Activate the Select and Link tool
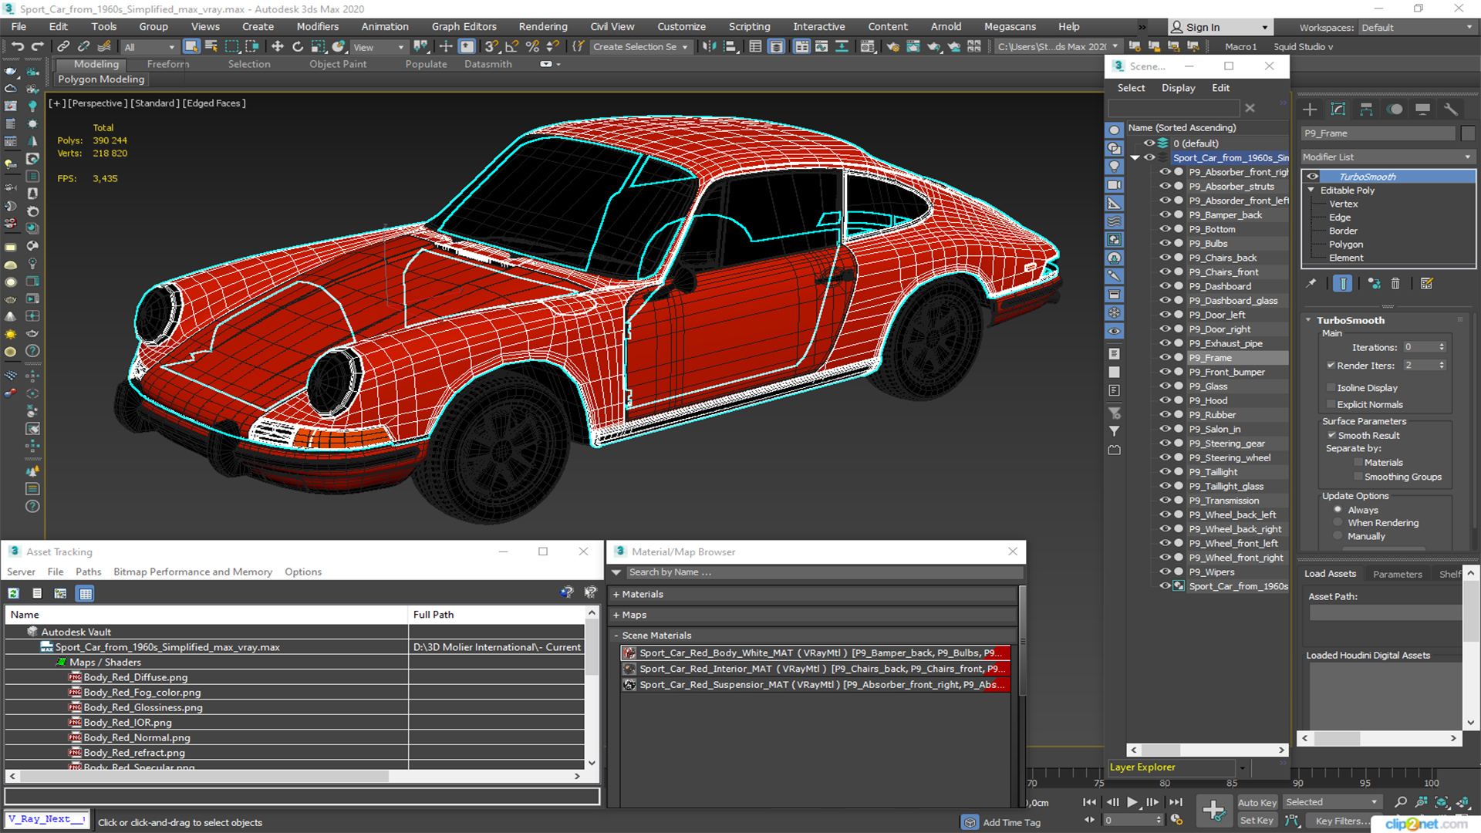This screenshot has height=833, width=1481. point(63,46)
